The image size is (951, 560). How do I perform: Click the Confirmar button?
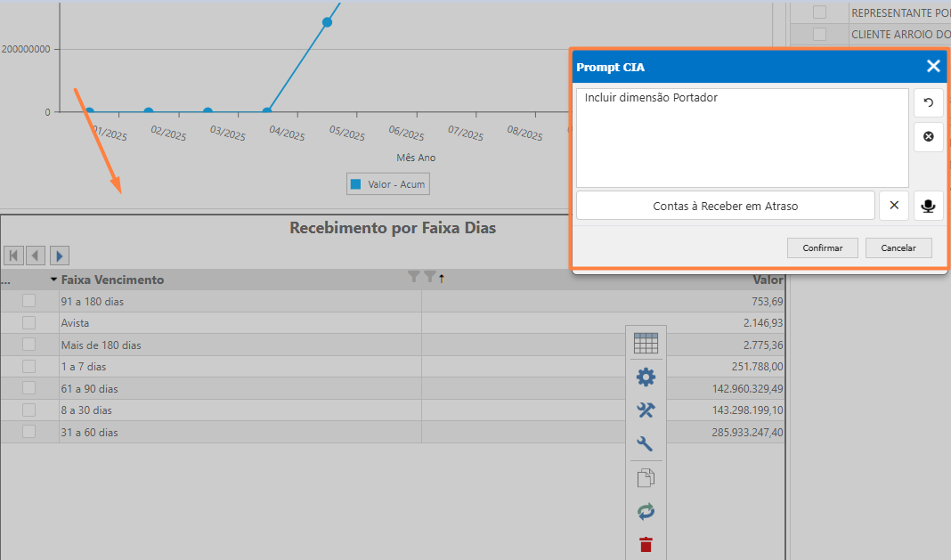(823, 248)
